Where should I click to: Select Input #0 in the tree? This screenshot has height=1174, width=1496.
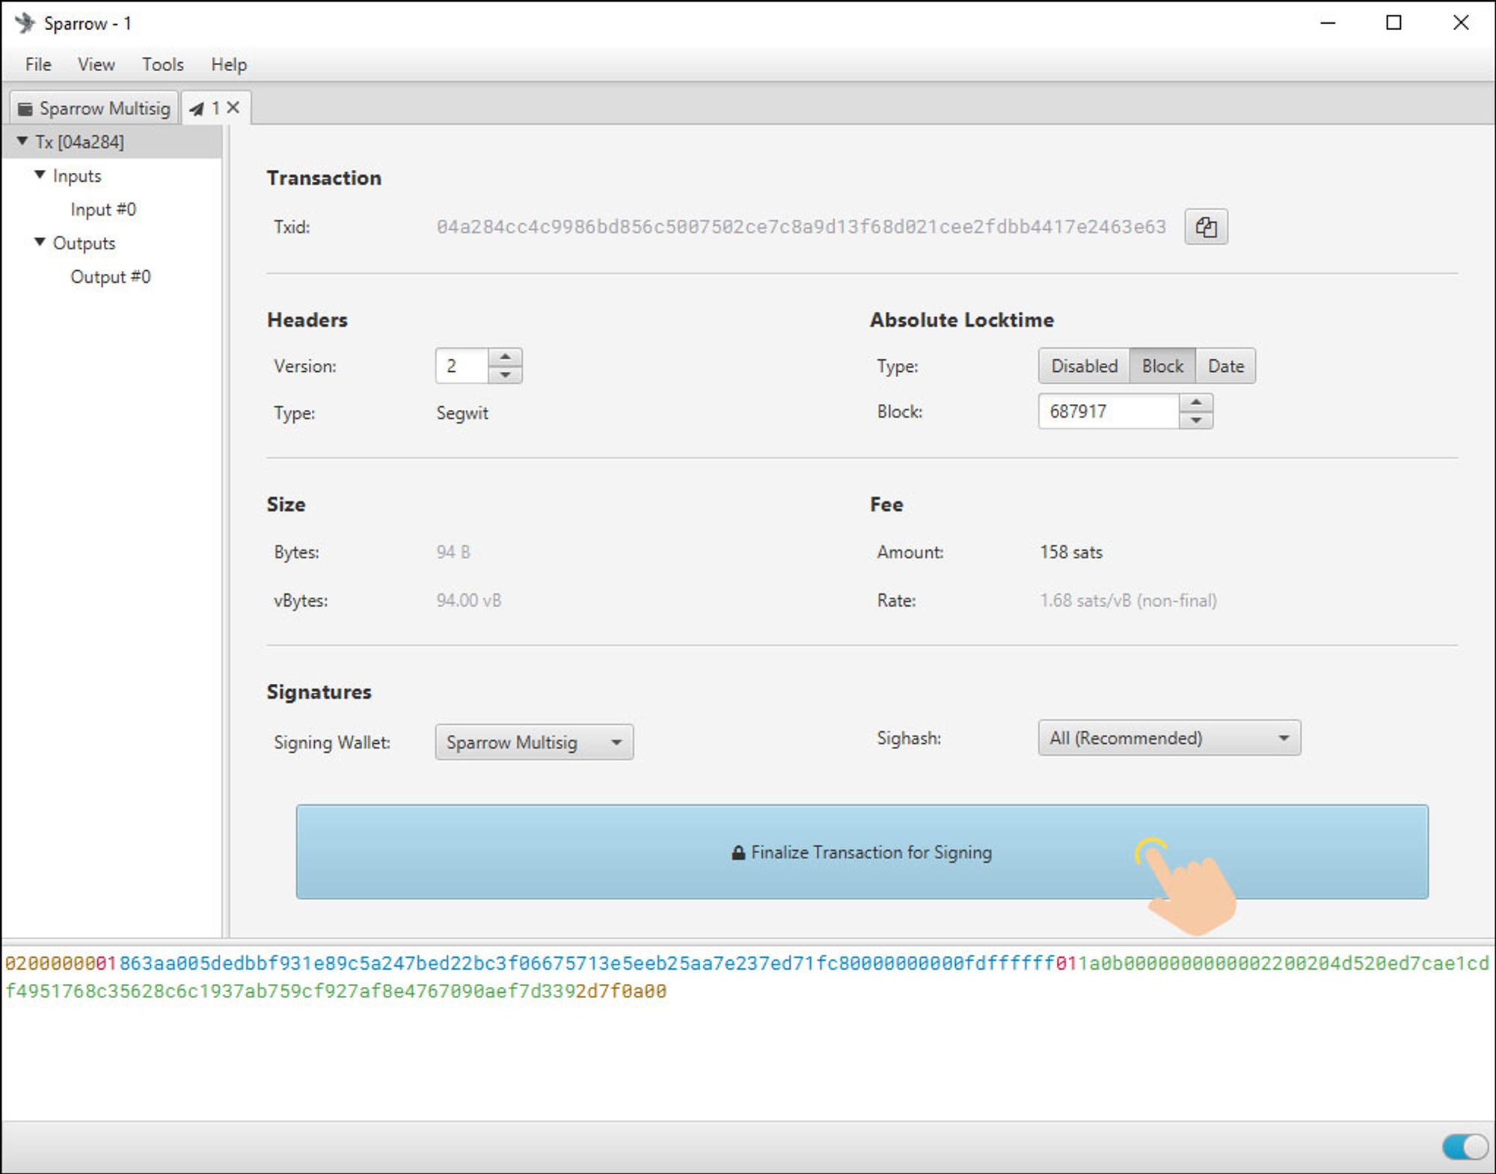pos(103,210)
